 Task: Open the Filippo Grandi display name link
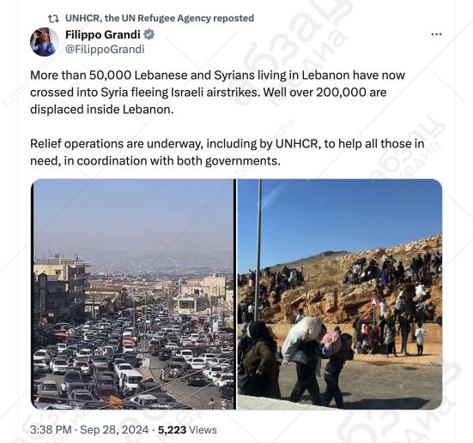tap(103, 34)
